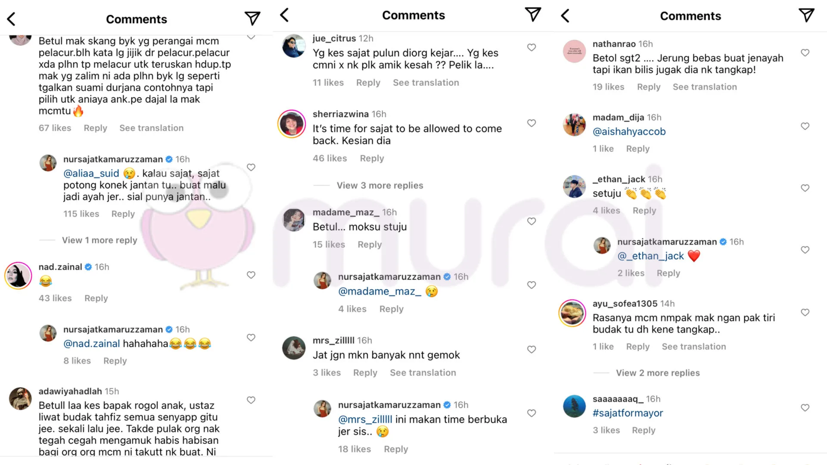Expand "View 1 more reply"

click(99, 240)
